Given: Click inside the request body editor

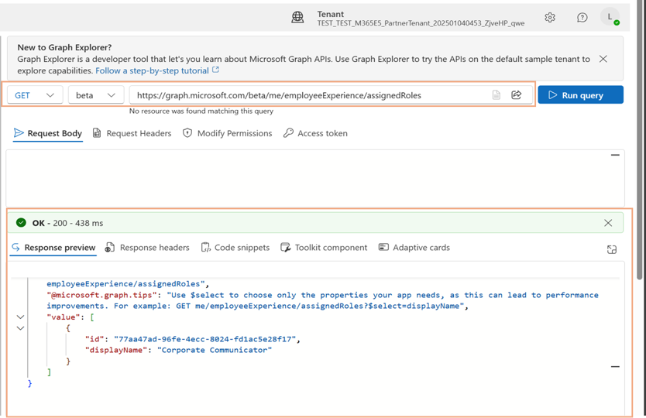Looking at the screenshot, I should [x=315, y=178].
